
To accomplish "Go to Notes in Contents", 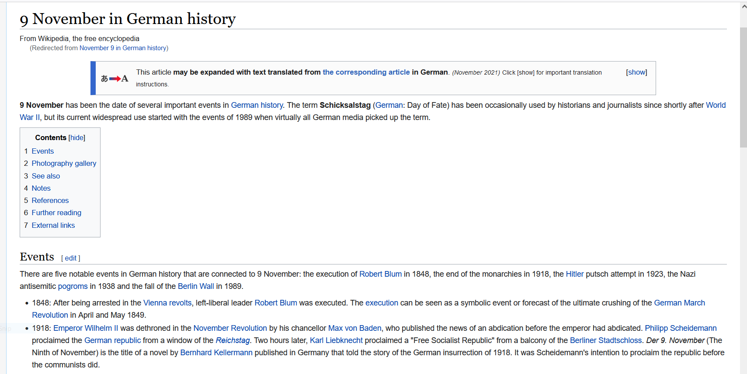I will coord(41,189).
